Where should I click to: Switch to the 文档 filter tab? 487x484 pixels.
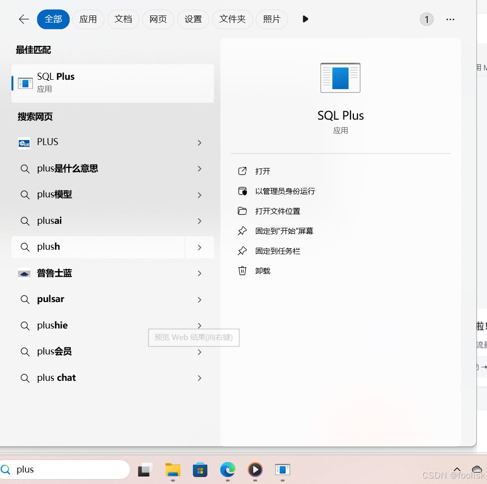click(123, 19)
